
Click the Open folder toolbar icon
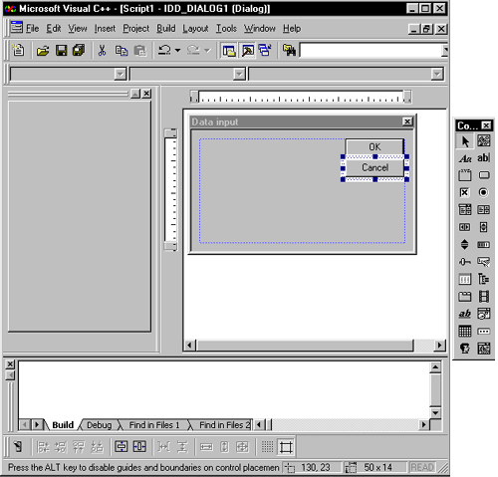(43, 51)
